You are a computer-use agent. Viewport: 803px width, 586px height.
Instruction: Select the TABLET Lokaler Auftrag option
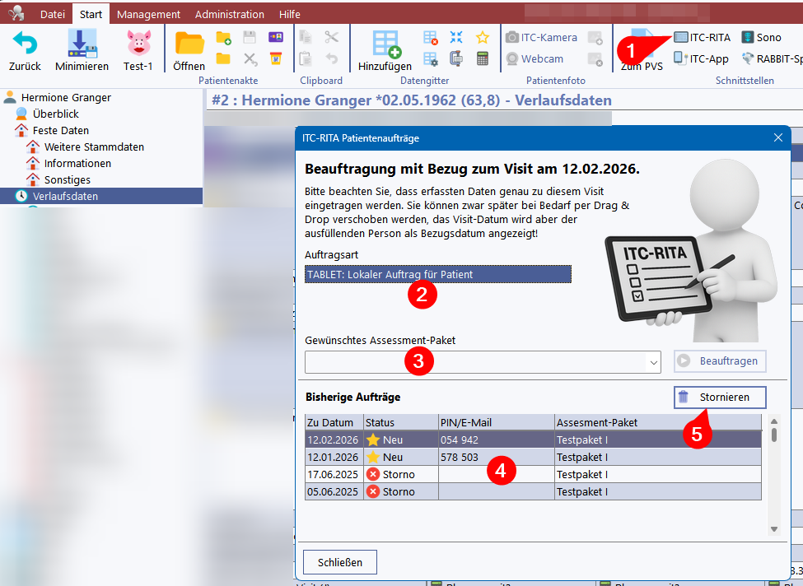437,274
